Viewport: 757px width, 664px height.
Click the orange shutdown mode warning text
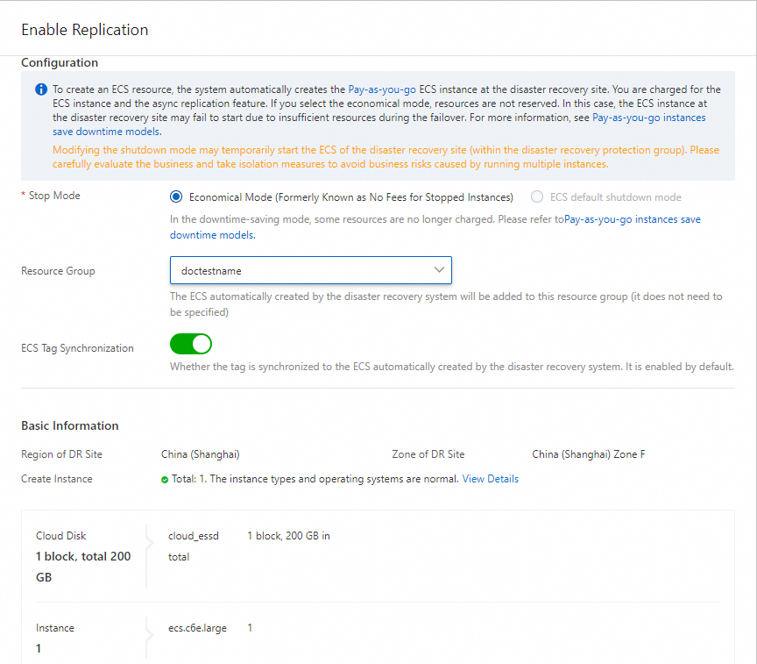(386, 157)
